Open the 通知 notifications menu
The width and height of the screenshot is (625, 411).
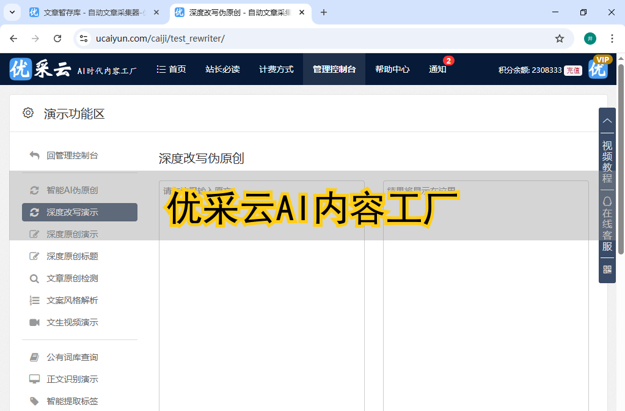(437, 69)
